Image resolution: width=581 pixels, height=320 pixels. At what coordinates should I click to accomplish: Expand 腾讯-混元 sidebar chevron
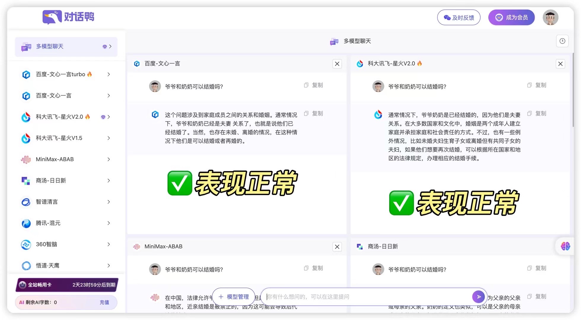(x=109, y=223)
